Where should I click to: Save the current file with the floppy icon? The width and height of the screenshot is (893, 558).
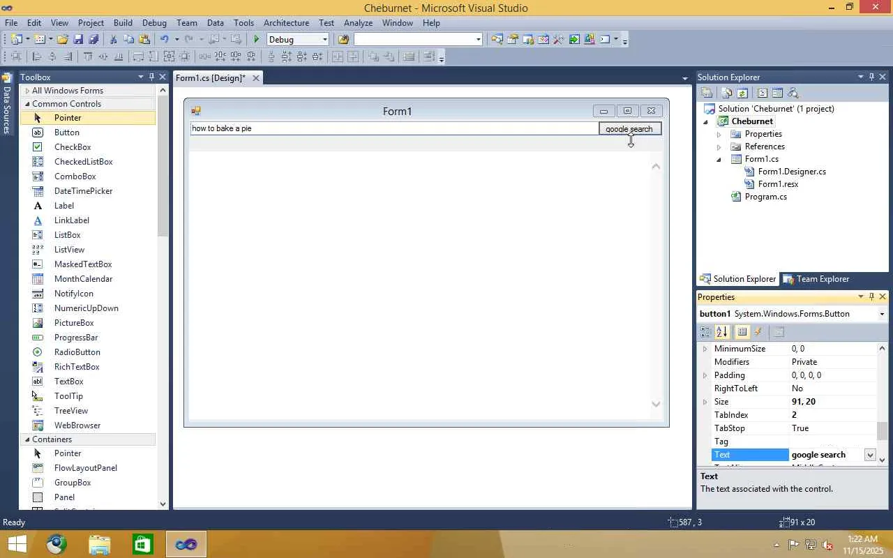tap(78, 40)
